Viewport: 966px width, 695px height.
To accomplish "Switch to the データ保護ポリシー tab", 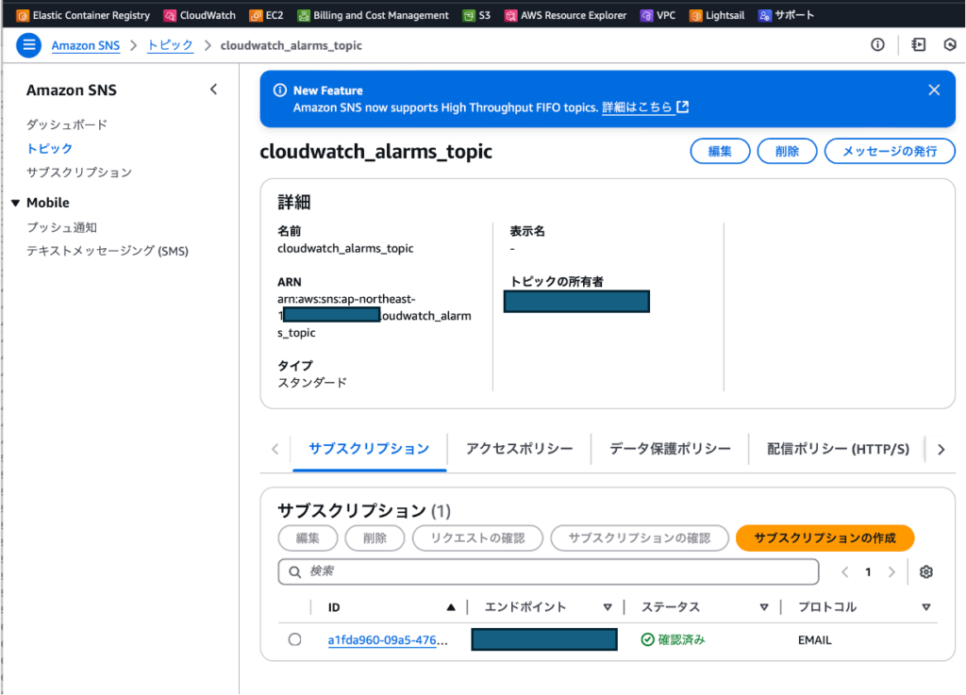I will coord(670,449).
